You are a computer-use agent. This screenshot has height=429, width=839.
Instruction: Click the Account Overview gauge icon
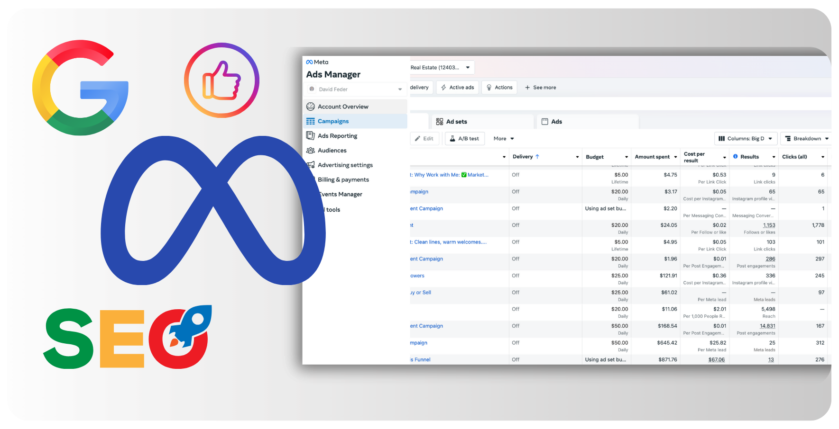click(x=311, y=107)
